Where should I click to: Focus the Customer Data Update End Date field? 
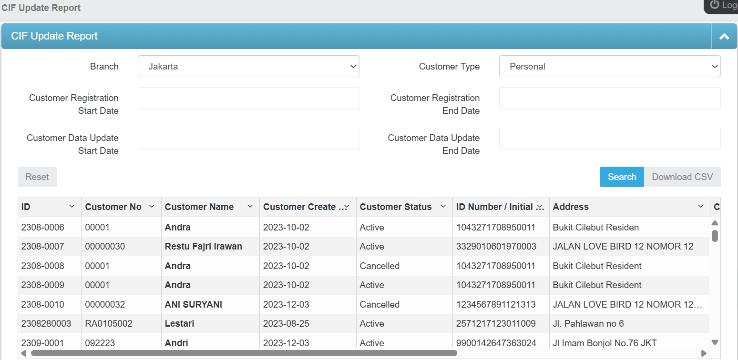[x=609, y=138]
